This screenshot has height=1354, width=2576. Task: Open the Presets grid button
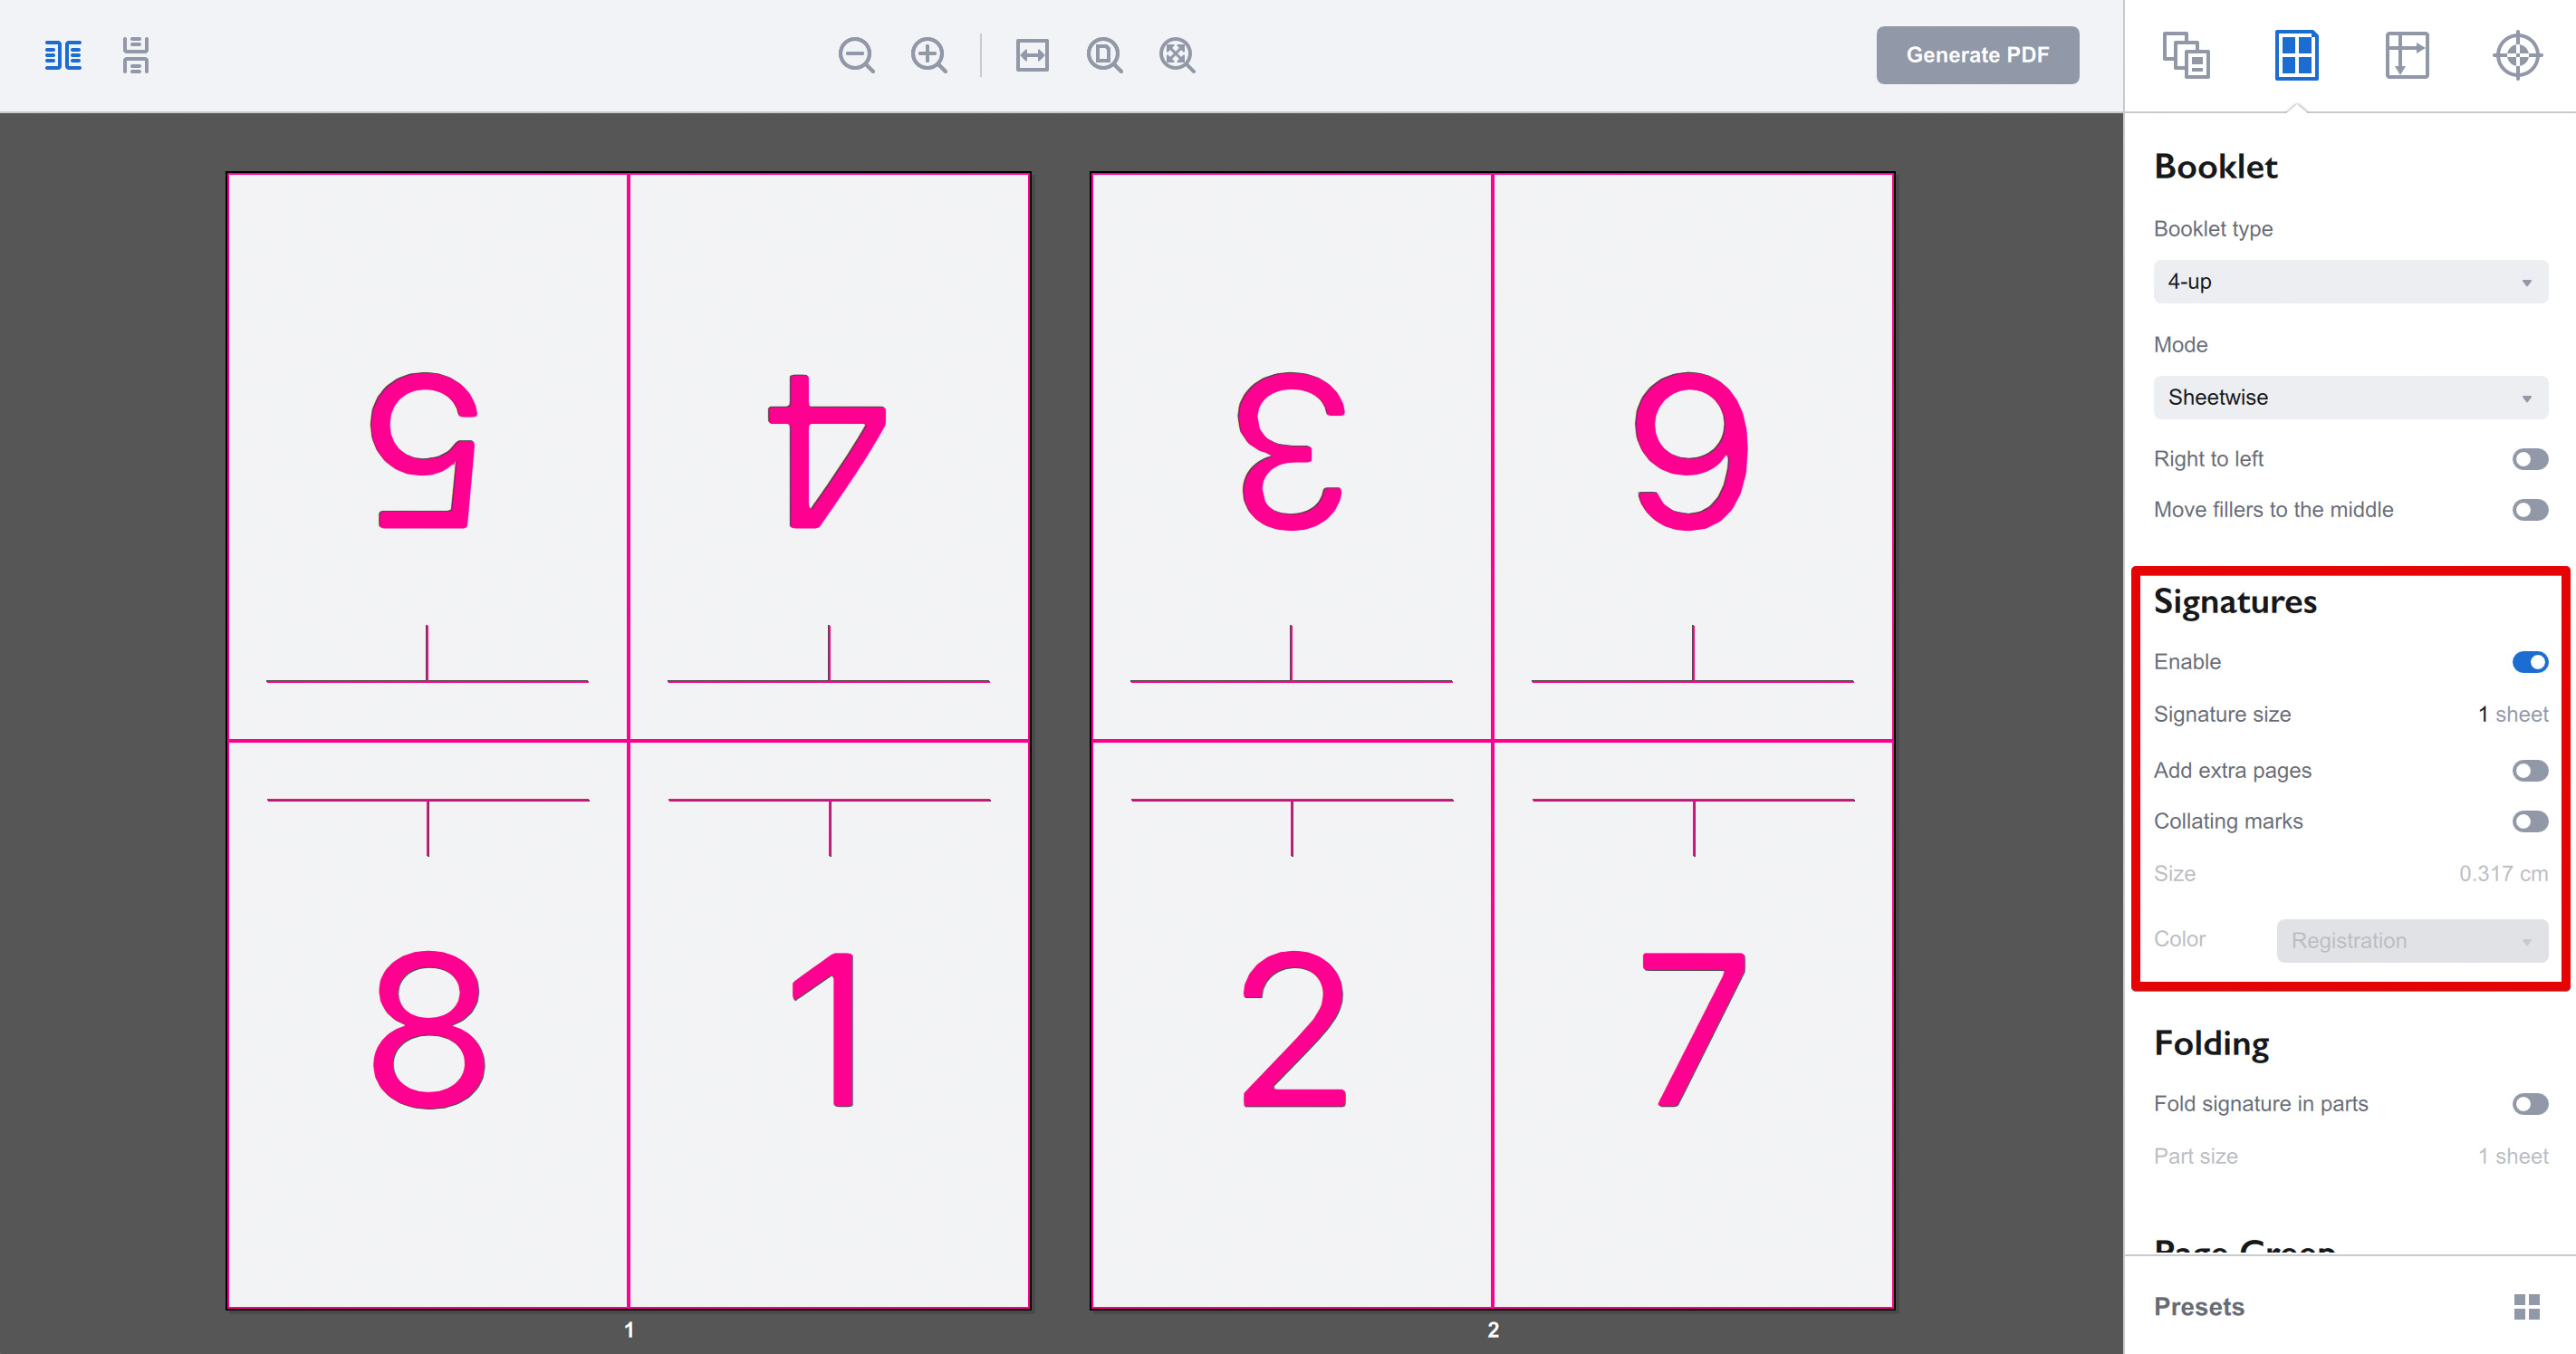pyautogui.click(x=2526, y=1306)
